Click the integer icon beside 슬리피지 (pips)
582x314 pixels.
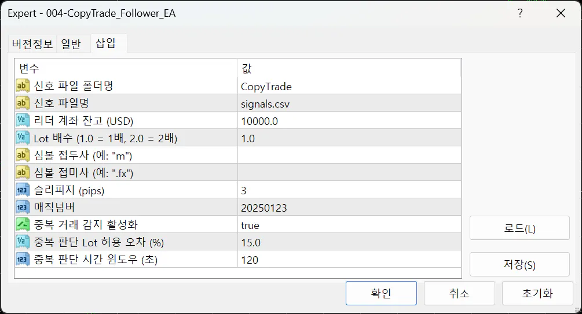(x=23, y=190)
